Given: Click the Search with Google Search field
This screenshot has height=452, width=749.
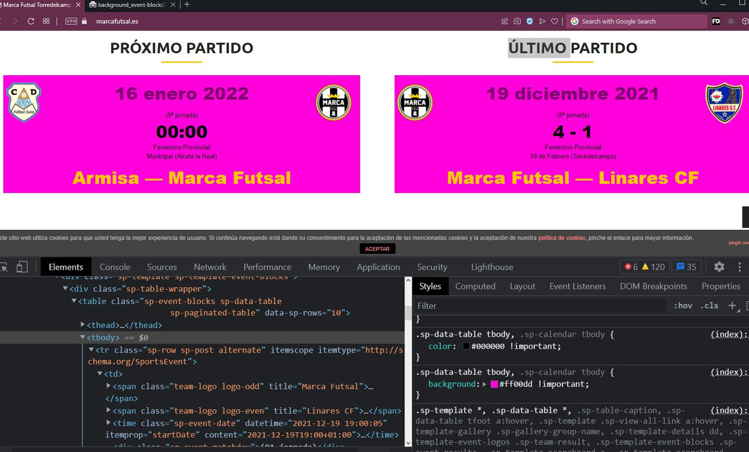Looking at the screenshot, I should pyautogui.click(x=637, y=21).
